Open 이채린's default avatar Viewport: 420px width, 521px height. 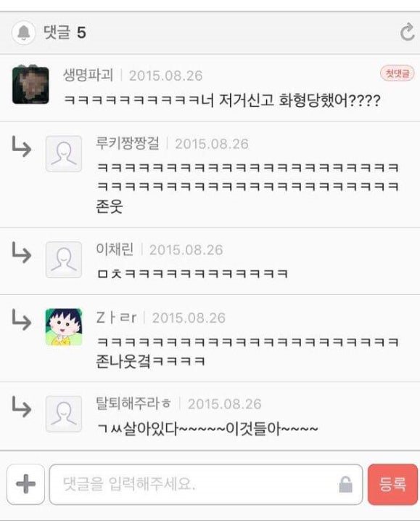coord(64,260)
